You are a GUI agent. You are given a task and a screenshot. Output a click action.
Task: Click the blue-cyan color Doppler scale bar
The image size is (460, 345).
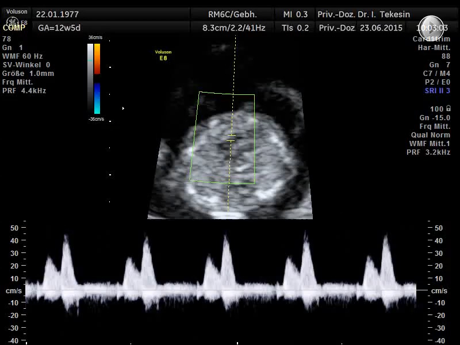pos(97,98)
